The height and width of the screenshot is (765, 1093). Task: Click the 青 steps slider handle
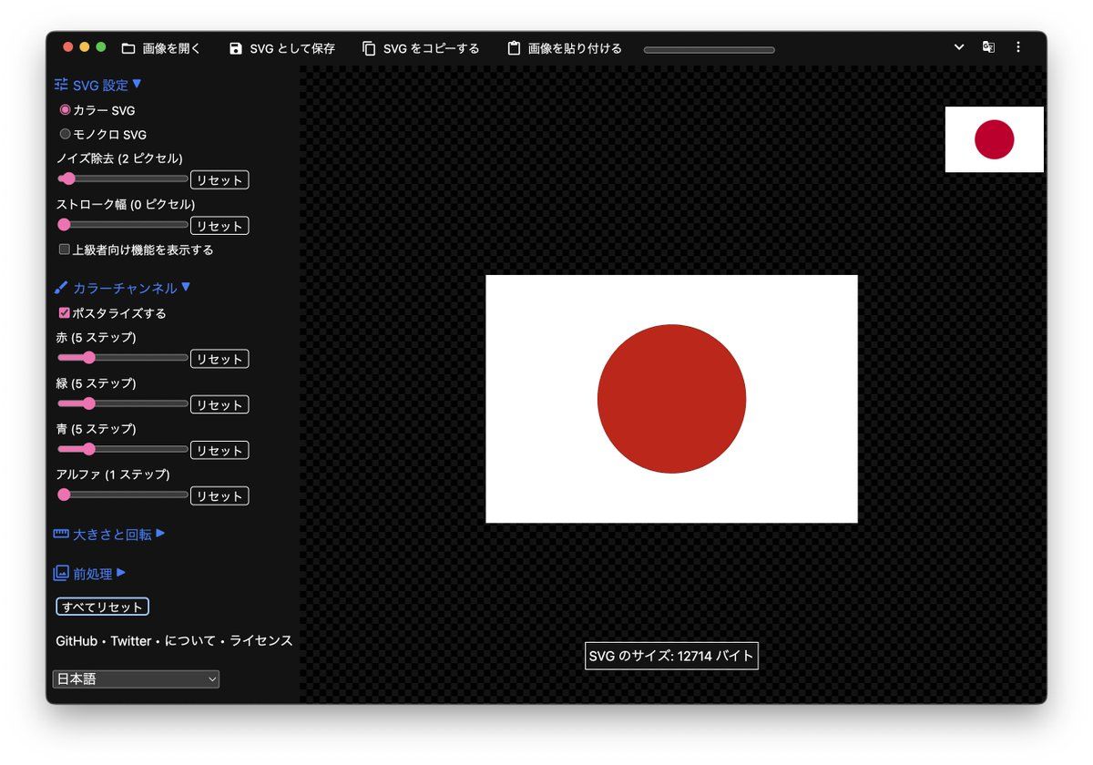tap(88, 448)
